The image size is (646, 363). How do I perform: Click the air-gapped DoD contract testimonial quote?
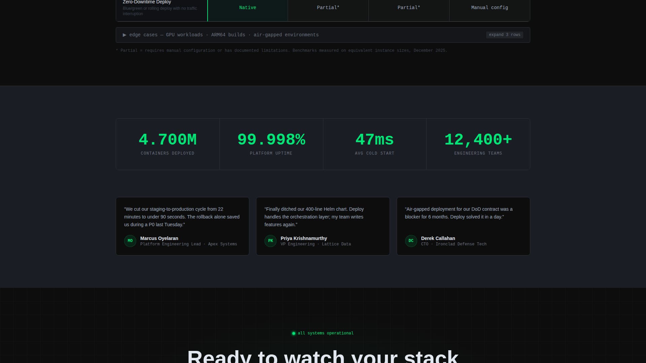point(459,213)
